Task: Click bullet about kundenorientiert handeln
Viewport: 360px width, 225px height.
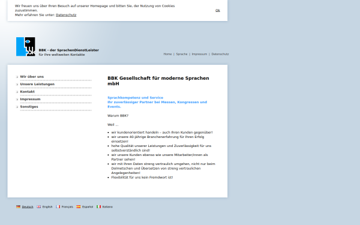Action: click(162, 133)
